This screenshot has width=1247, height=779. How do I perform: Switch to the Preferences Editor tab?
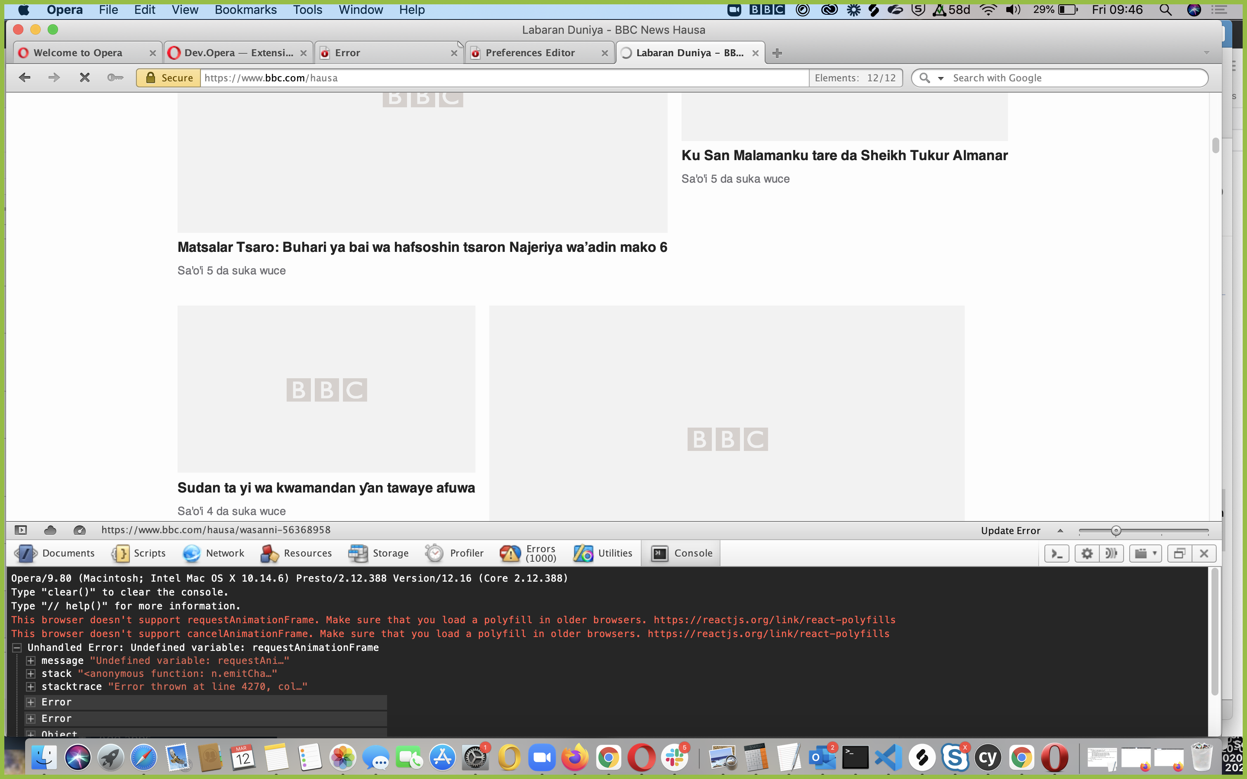pyautogui.click(x=530, y=53)
